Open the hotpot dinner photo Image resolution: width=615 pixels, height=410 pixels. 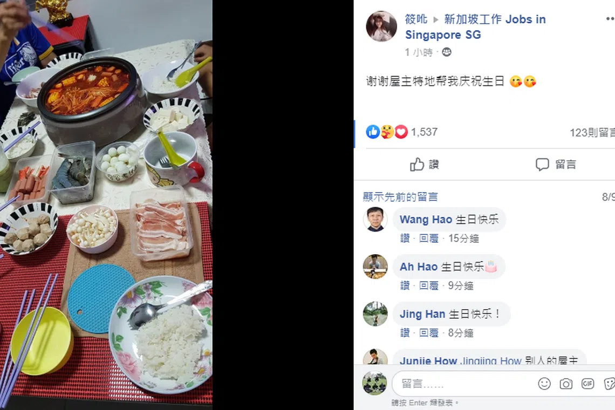coord(106,205)
